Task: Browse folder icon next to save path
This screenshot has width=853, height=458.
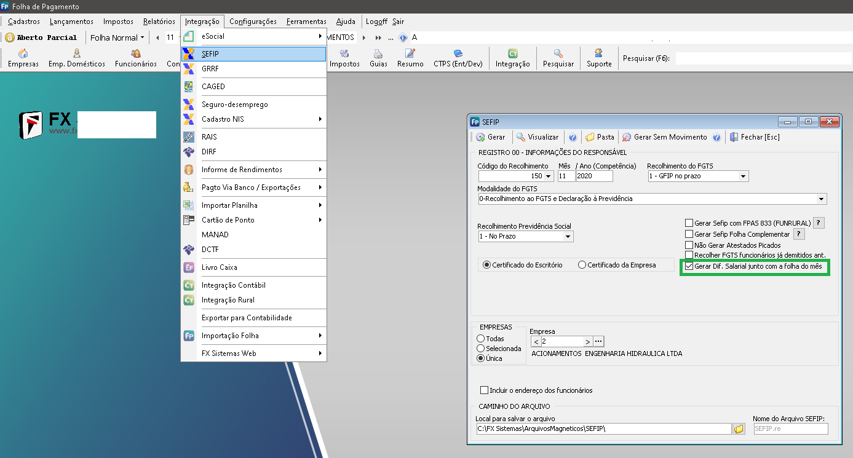Action: click(x=739, y=428)
